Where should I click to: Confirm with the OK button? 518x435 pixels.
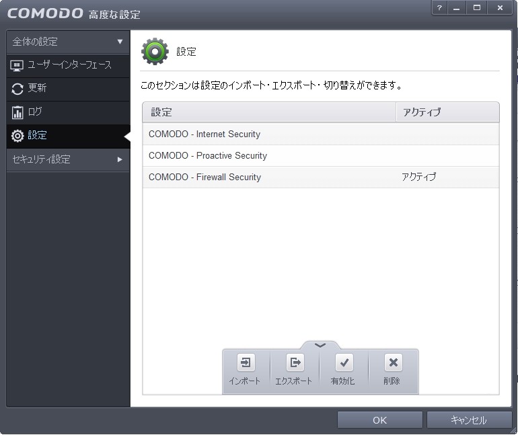(x=379, y=420)
